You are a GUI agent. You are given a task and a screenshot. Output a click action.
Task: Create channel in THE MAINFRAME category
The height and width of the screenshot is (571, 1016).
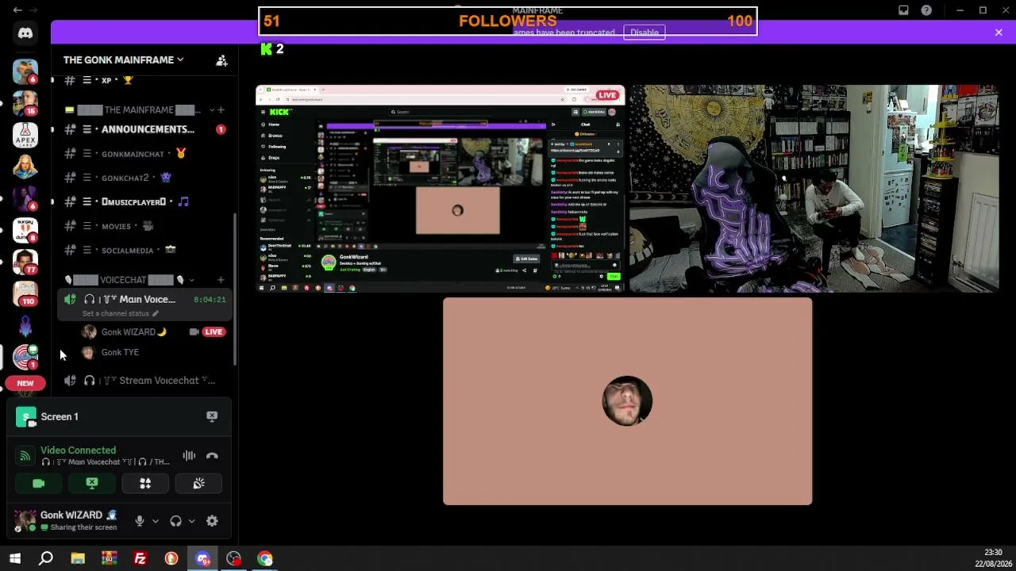221,109
